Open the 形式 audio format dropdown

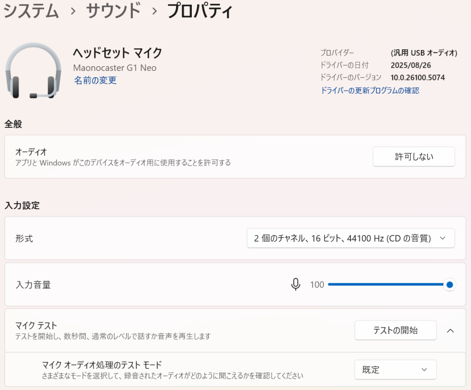click(350, 238)
